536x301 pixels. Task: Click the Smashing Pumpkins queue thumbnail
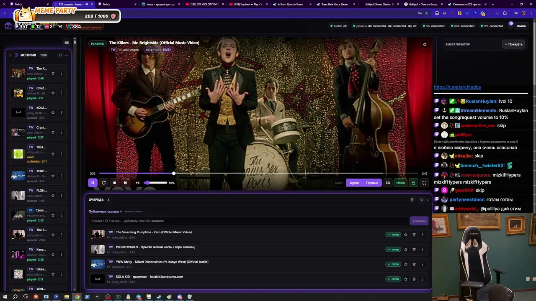tap(98, 235)
